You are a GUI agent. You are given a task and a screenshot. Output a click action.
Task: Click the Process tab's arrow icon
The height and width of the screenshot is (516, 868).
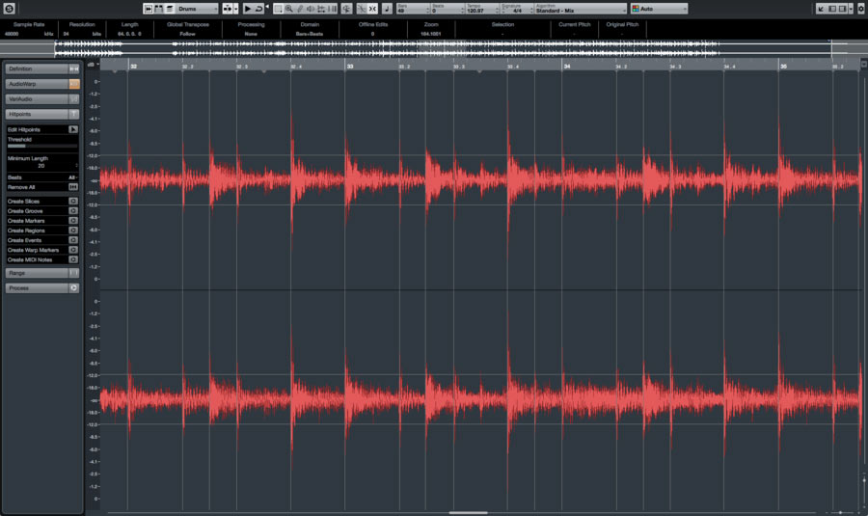(73, 287)
